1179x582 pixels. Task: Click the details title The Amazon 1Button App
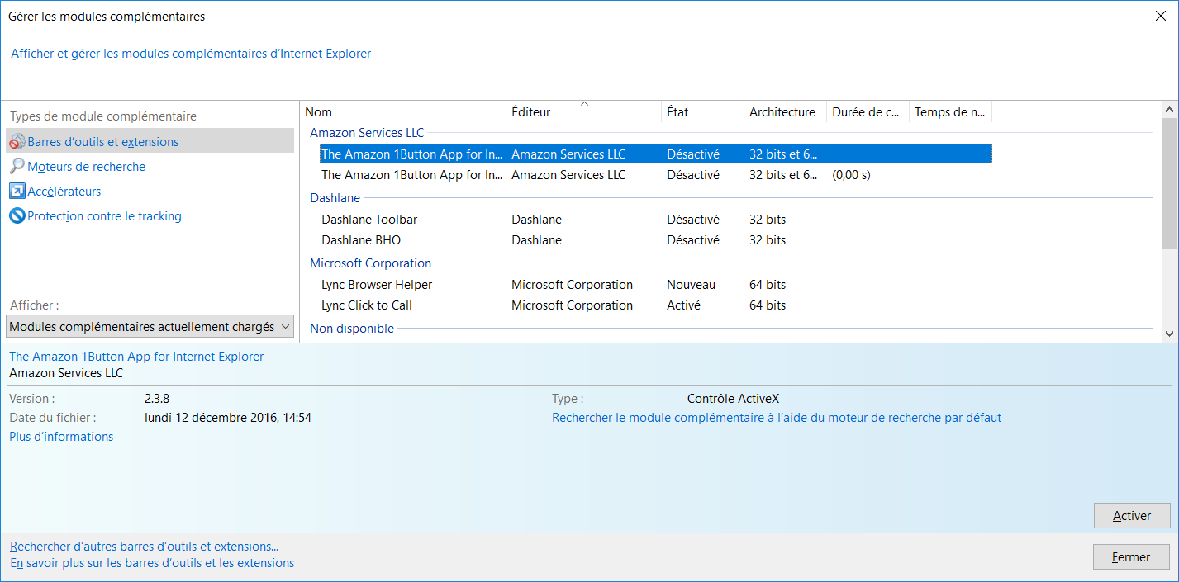(136, 357)
